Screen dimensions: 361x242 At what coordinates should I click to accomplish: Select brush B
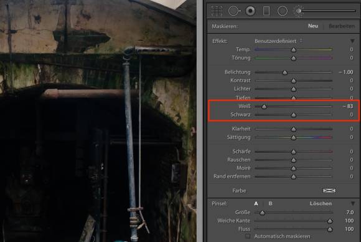coord(270,203)
